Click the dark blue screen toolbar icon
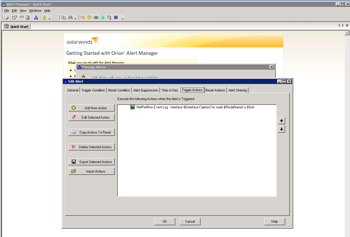 [116, 17]
